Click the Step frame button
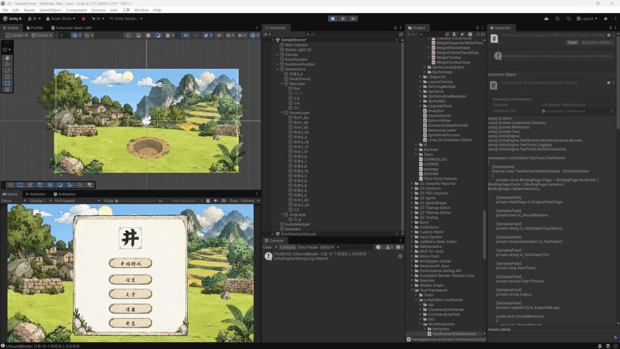 tap(352, 18)
